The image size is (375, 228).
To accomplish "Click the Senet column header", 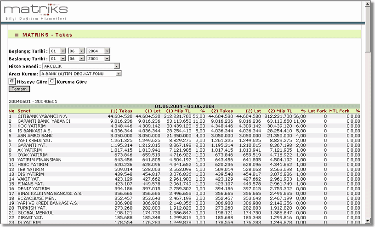I will (24, 111).
